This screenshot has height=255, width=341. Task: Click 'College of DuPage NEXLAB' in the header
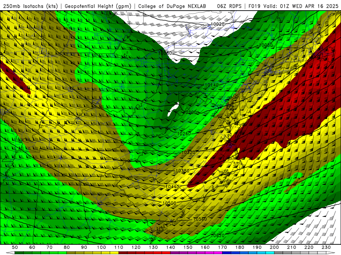click(x=172, y=6)
